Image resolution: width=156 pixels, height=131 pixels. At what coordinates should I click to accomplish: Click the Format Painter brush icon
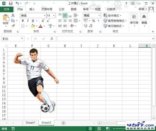pyautogui.click(x=13, y=26)
